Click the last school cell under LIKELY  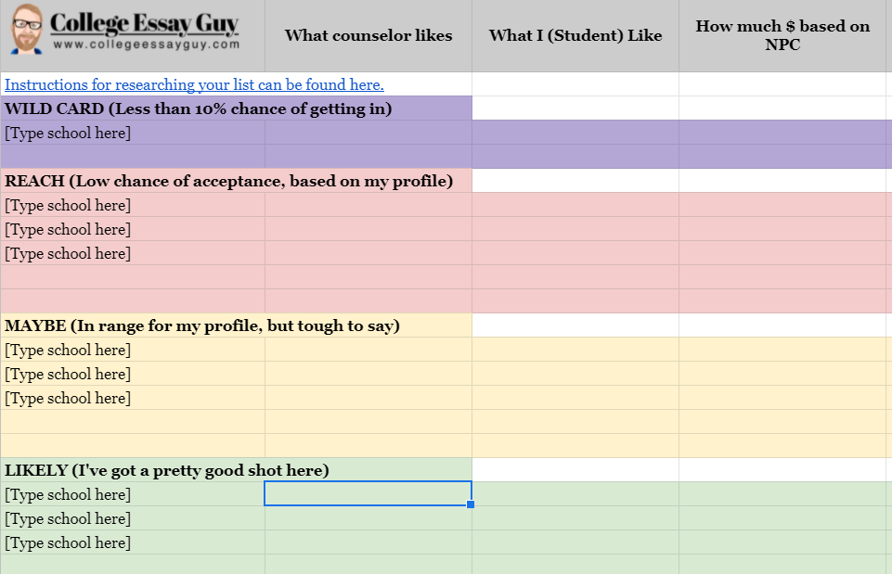pos(68,542)
